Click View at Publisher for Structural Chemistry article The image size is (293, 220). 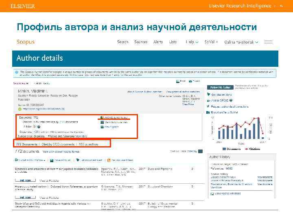pyautogui.click(x=49, y=198)
